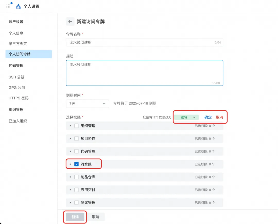Select 个人访问令牌 in the sidebar
This screenshot has width=278, height=224.
click(x=29, y=54)
